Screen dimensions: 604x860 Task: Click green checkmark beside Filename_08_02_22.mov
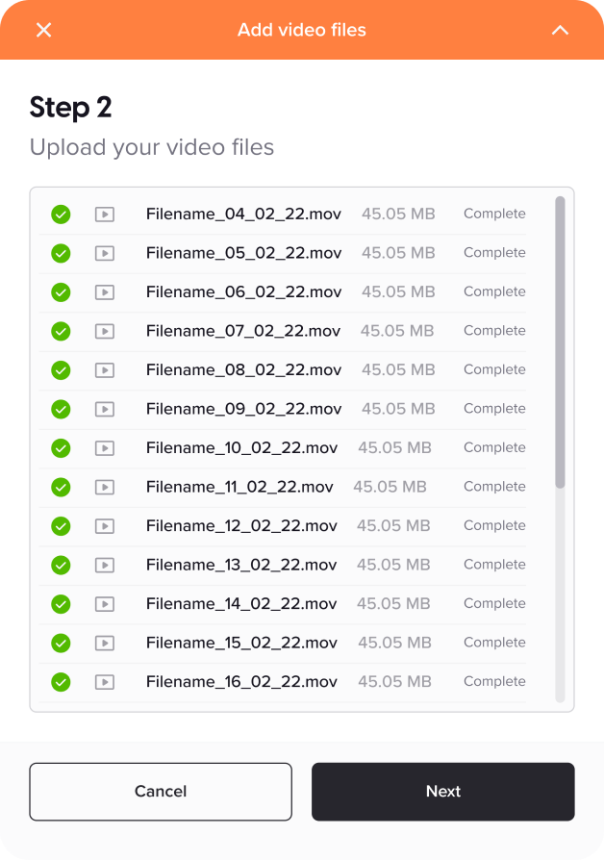(x=61, y=370)
